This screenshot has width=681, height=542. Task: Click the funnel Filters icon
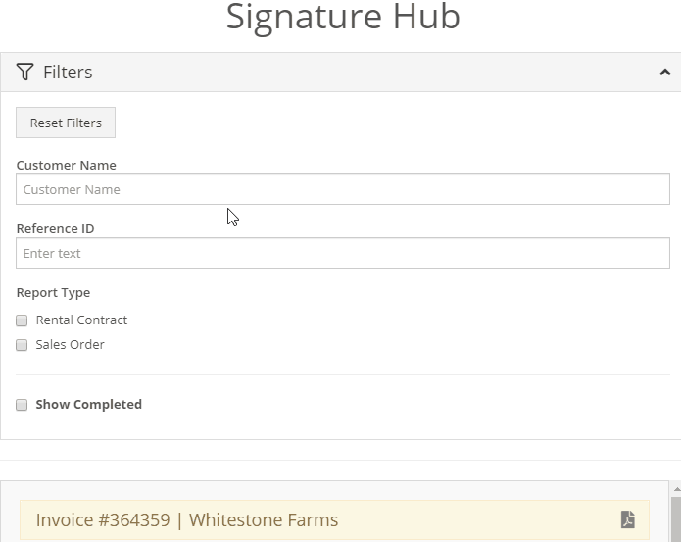(24, 72)
